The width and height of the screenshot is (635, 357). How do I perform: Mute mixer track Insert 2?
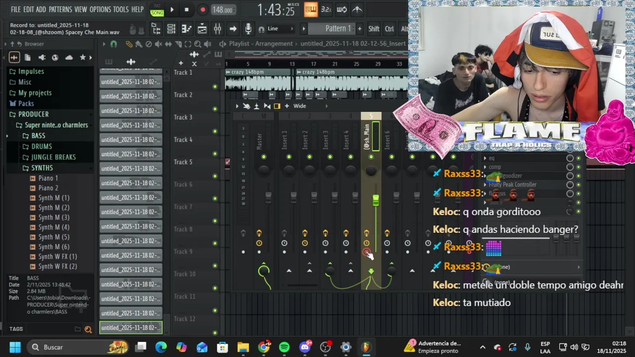click(309, 157)
